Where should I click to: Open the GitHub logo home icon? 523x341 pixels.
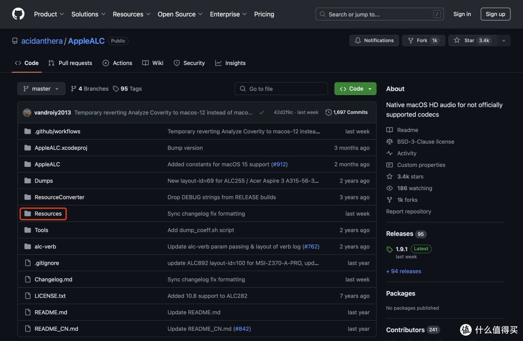click(18, 14)
